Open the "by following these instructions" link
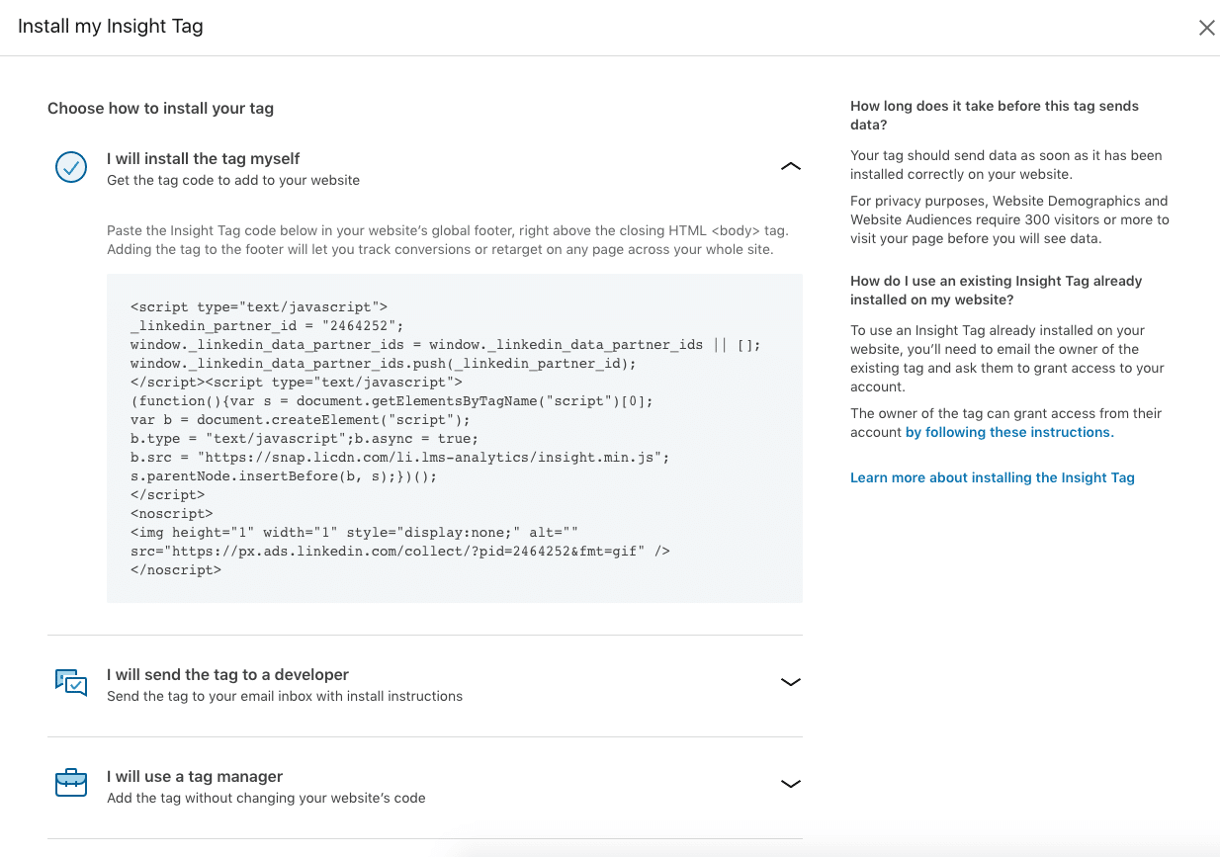 coord(1009,432)
